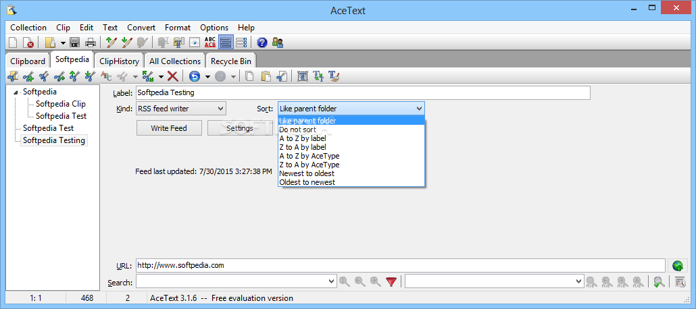Image resolution: width=696 pixels, height=309 pixels.
Task: Click inside the URL field
Action: [401, 266]
